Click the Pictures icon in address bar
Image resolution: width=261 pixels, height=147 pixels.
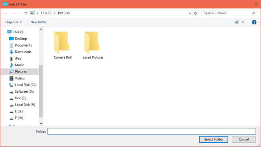coord(33,13)
